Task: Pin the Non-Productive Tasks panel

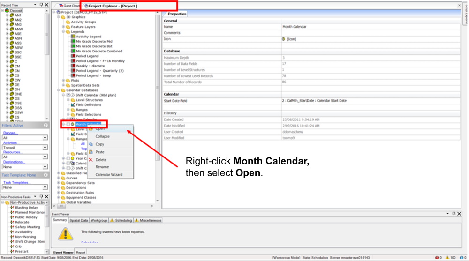Action: [x=41, y=197]
